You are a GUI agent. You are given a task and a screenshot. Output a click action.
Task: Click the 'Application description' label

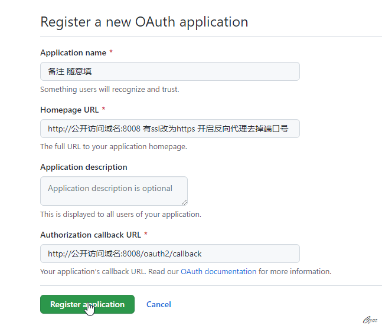pyautogui.click(x=84, y=167)
